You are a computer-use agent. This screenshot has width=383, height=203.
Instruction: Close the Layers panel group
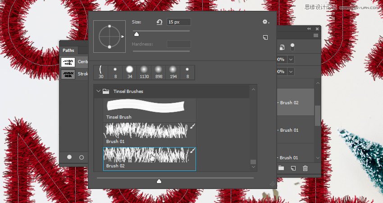[317, 29]
